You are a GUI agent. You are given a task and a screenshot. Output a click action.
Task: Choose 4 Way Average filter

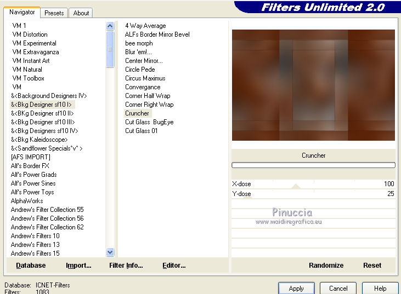point(145,26)
